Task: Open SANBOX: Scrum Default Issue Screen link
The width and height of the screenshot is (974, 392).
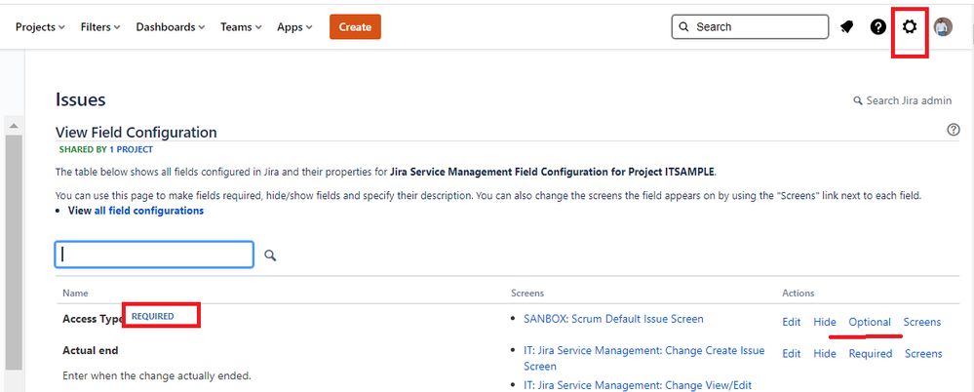Action: point(613,319)
